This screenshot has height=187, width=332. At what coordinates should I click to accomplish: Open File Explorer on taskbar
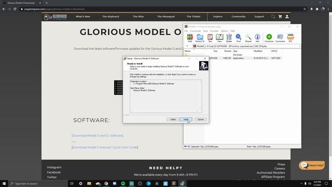click(x=89, y=183)
